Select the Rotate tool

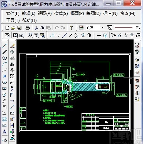[x=12, y=70]
